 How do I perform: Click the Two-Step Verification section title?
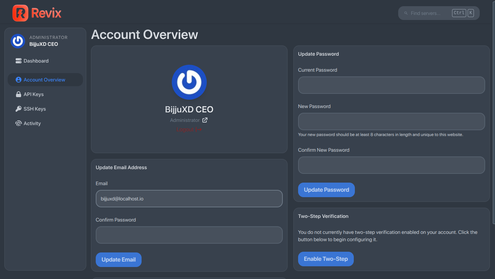point(323,216)
